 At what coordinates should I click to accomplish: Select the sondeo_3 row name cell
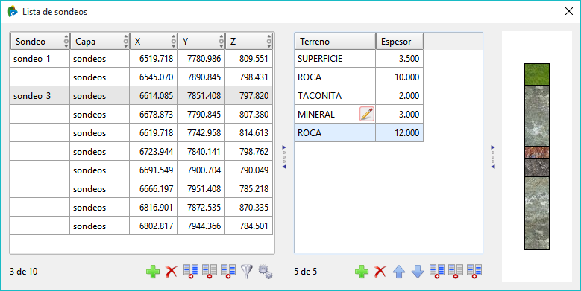(x=40, y=96)
